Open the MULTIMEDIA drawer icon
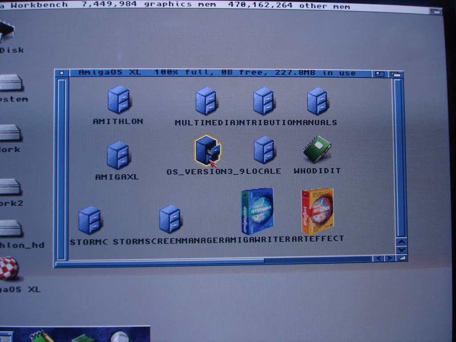Viewport: 456px width, 342px height. [x=206, y=101]
